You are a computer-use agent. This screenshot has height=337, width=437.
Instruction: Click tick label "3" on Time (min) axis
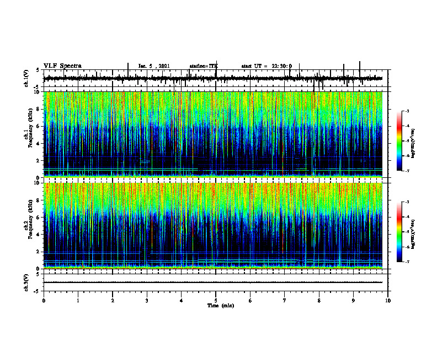pos(147,301)
